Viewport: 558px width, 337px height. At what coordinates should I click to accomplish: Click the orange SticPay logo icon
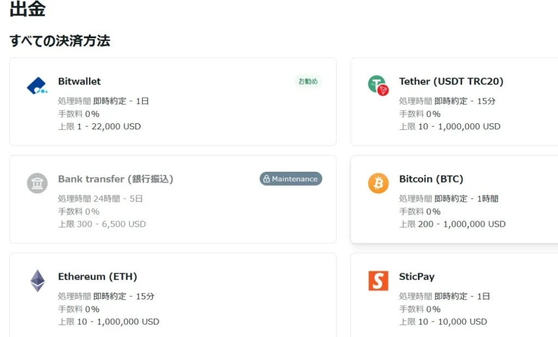point(378,281)
